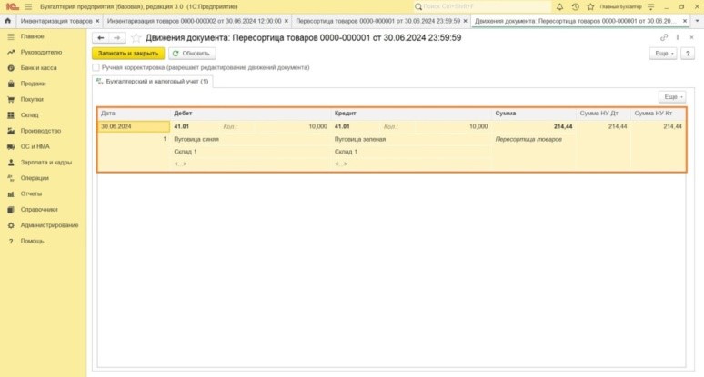
Task: Open the Еще menu in document toolbar
Action: (661, 54)
